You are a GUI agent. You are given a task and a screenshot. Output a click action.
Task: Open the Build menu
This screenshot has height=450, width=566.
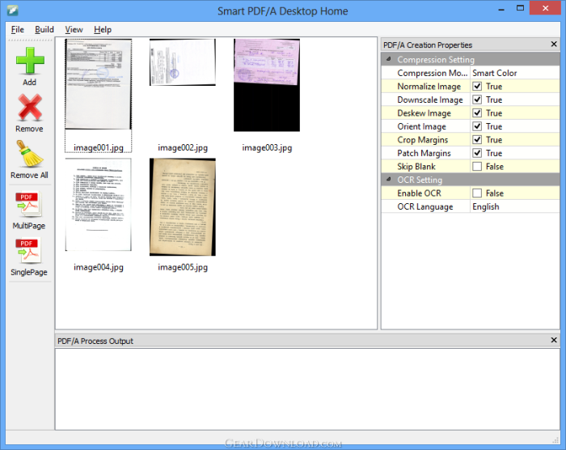(x=44, y=30)
